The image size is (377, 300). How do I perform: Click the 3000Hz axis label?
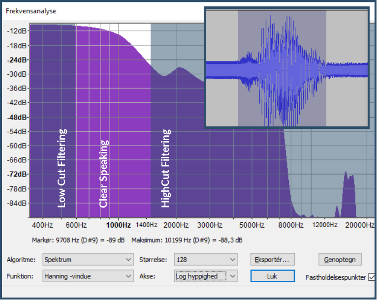(x=210, y=225)
